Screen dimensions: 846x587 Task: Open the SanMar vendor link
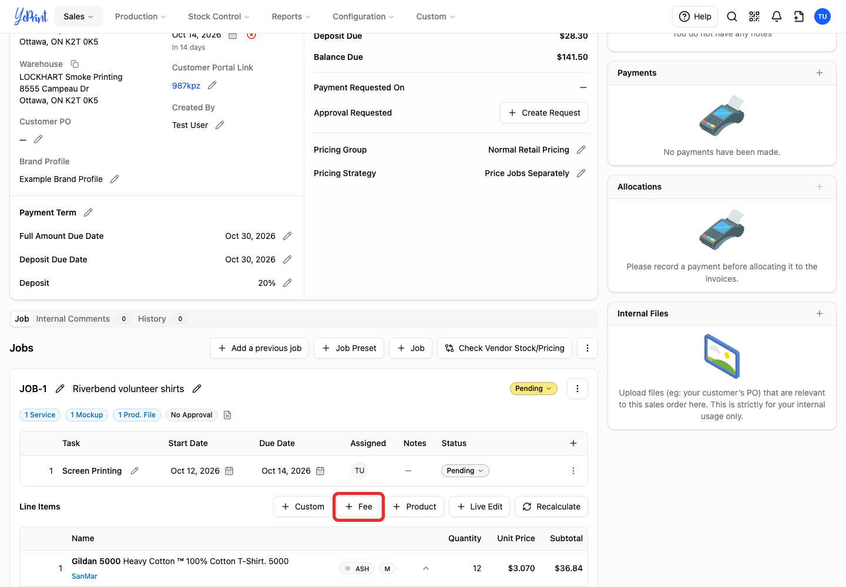85,576
